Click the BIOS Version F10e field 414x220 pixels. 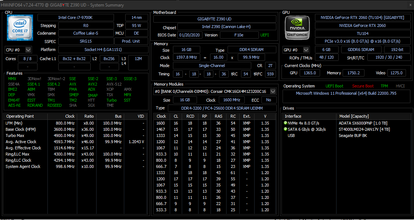[239, 35]
